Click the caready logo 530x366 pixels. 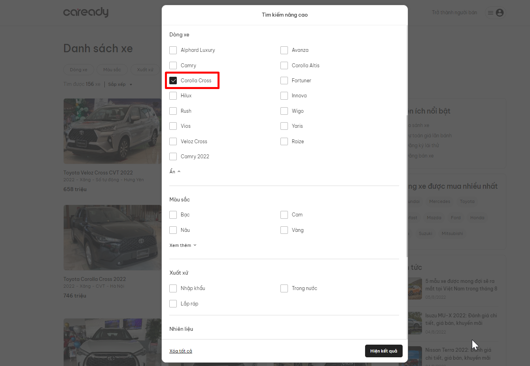86,12
